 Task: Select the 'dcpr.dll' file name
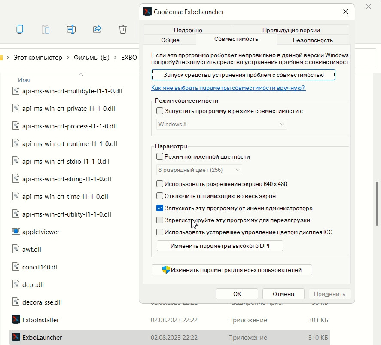pyautogui.click(x=33, y=284)
